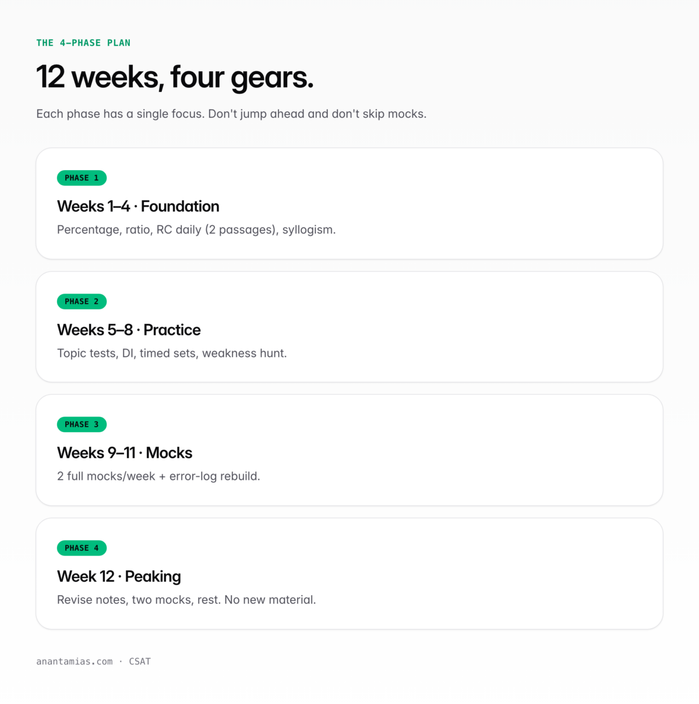Select the 'Weeks 5–8 · Practice' heading

[x=129, y=330]
